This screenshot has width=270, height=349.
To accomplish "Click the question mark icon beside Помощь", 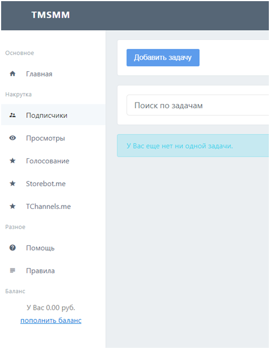I will (x=13, y=248).
